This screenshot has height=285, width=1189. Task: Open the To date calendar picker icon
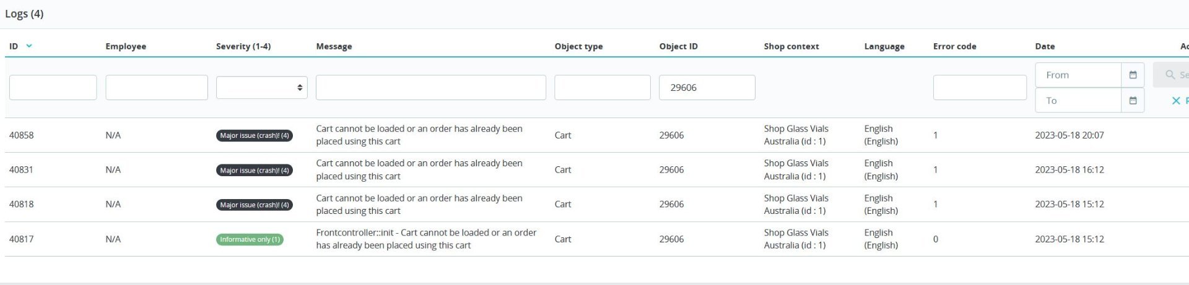[x=1133, y=100]
